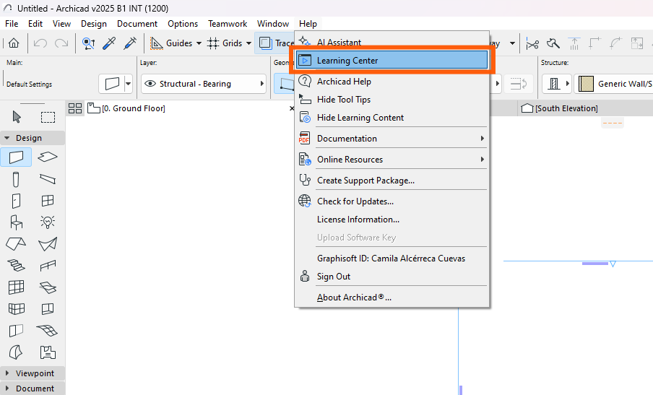
Task: Select the Find & Select magnifier icon
Action: 88,43
